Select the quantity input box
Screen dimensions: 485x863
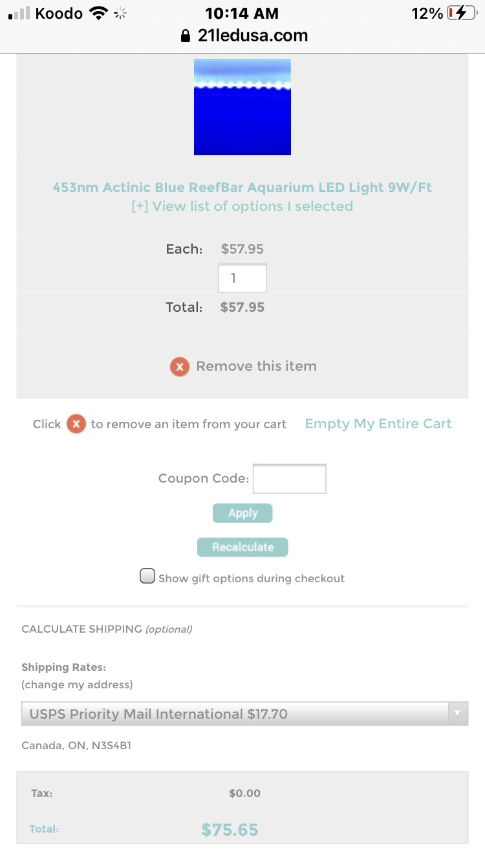(242, 278)
